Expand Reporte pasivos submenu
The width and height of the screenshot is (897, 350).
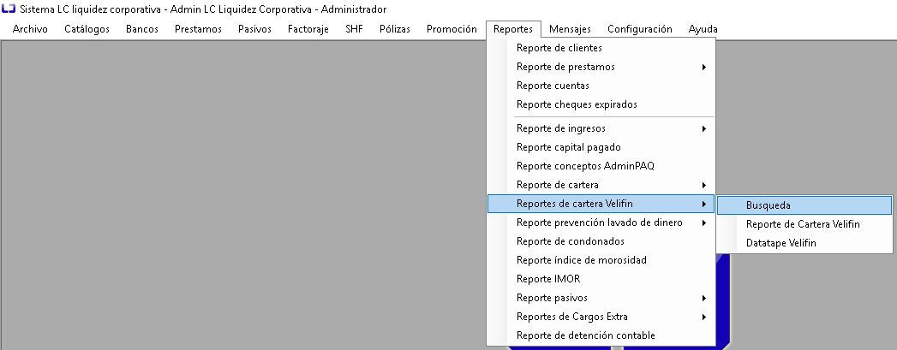[601, 298]
